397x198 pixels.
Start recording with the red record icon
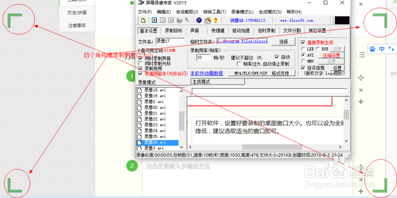tap(154, 20)
